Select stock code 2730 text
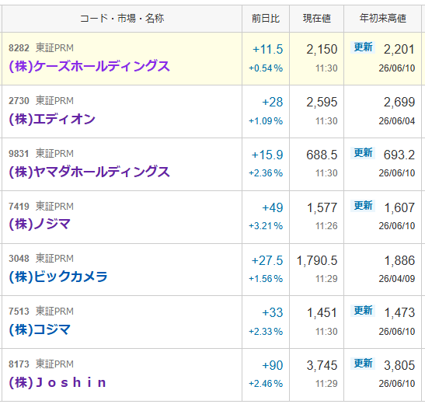425x404 pixels. click(x=19, y=101)
